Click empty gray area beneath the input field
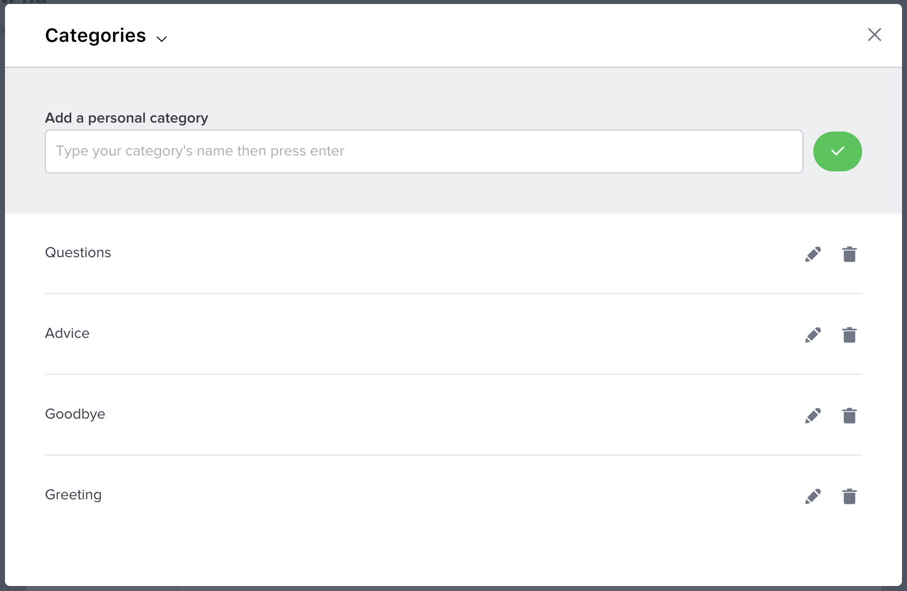This screenshot has height=591, width=907. coord(424,194)
